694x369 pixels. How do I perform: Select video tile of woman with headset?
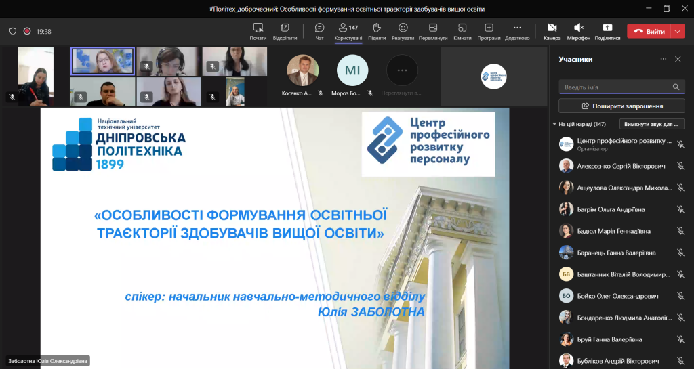[x=169, y=61]
